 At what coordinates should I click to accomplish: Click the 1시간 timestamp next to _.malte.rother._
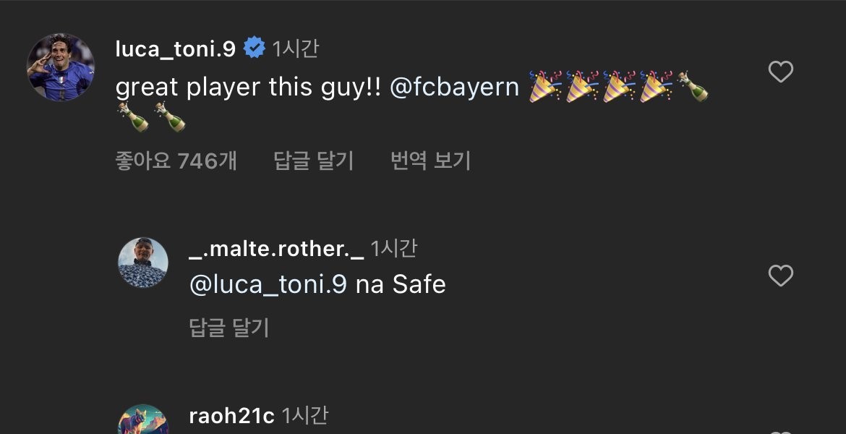[393, 249]
